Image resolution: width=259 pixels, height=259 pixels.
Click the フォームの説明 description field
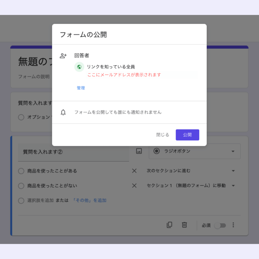tap(34, 77)
